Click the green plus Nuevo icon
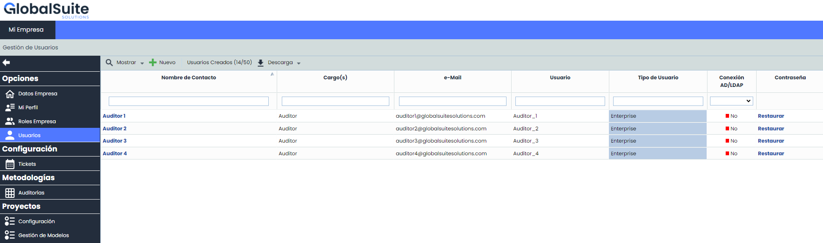823x243 pixels. click(153, 62)
